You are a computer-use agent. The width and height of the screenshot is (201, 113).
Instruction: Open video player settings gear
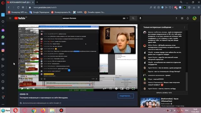(116, 89)
